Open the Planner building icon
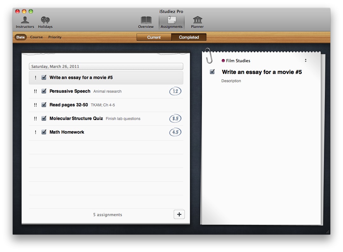The height and width of the screenshot is (252, 343). pyautogui.click(x=197, y=21)
